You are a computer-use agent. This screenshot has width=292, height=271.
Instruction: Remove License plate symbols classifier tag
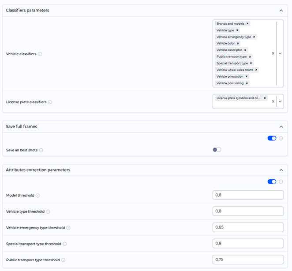(x=265, y=98)
